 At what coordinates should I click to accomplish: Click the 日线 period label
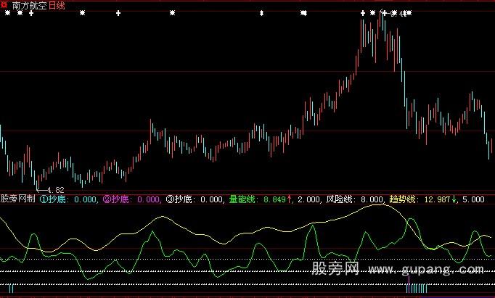point(57,5)
